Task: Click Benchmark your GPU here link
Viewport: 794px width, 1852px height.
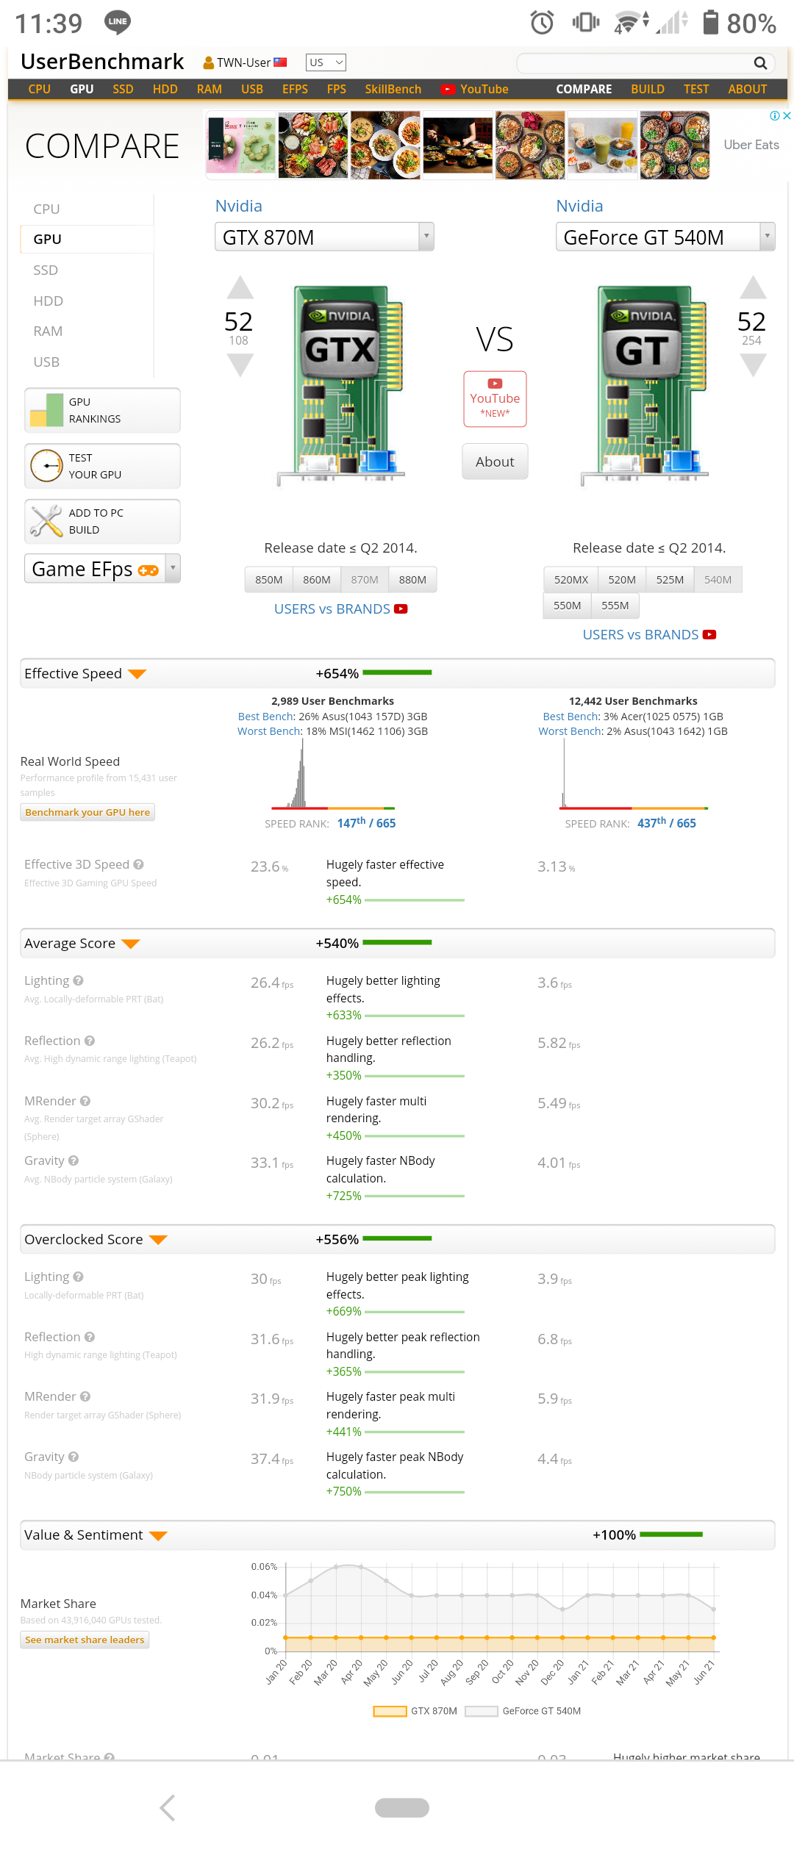Action: [x=87, y=812]
